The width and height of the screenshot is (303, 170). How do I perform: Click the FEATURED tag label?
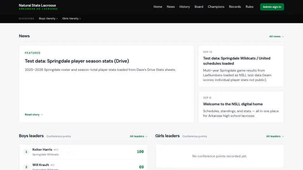point(33,53)
